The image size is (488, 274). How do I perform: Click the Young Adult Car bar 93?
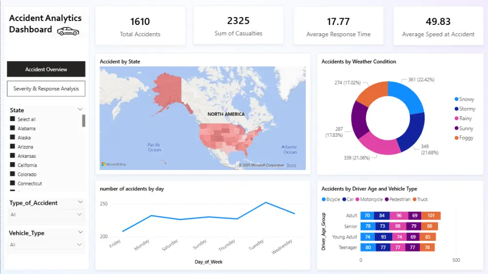point(383,237)
